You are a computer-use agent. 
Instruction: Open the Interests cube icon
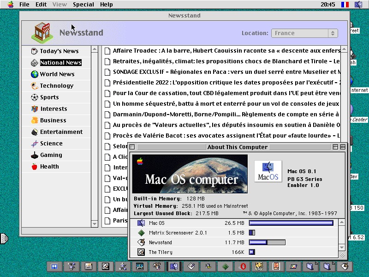(34, 109)
